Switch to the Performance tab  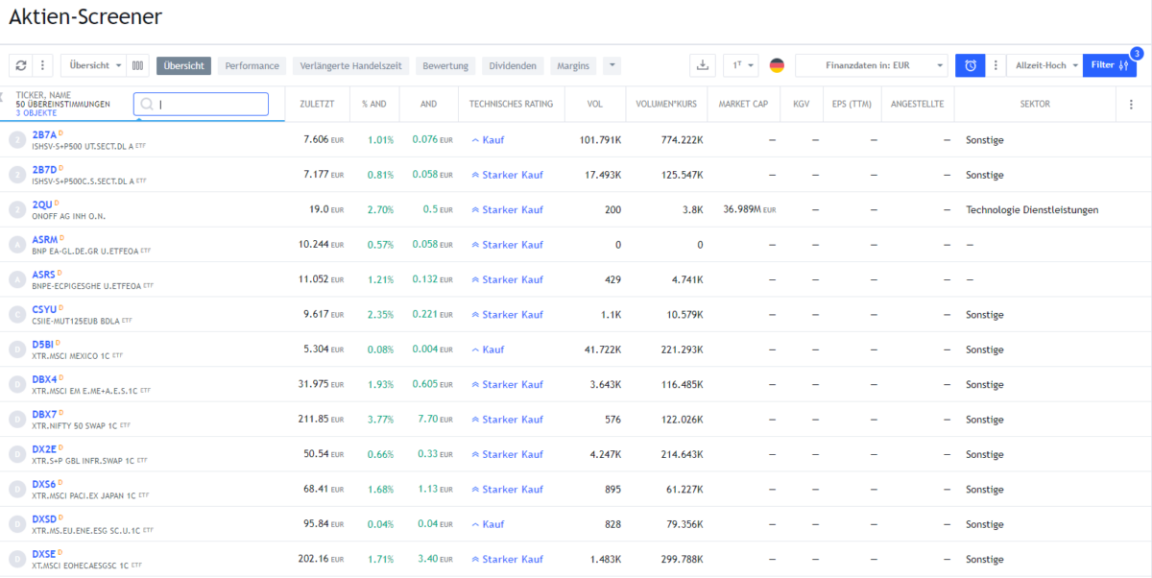pyautogui.click(x=251, y=65)
